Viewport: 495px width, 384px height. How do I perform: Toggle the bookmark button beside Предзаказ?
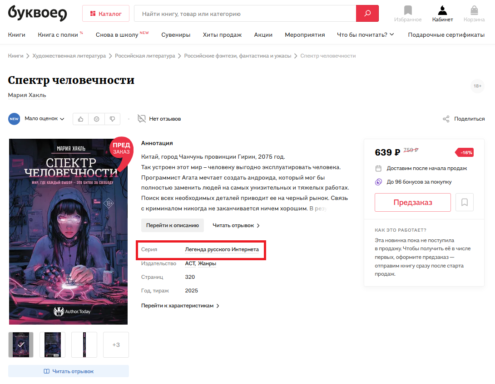[x=465, y=202]
